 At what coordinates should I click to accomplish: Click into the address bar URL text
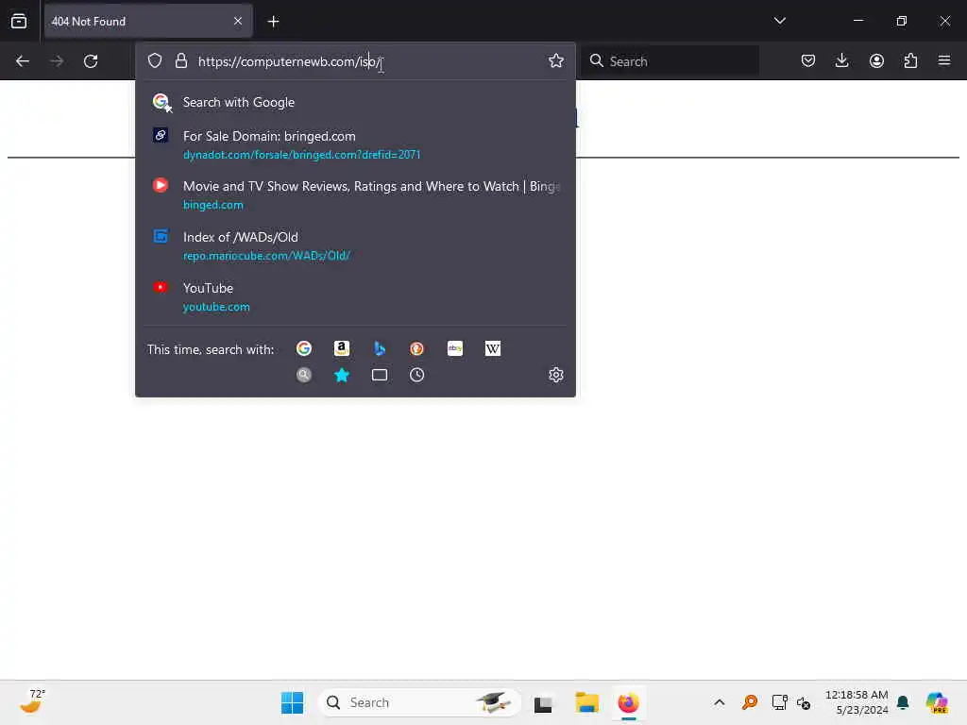(290, 61)
